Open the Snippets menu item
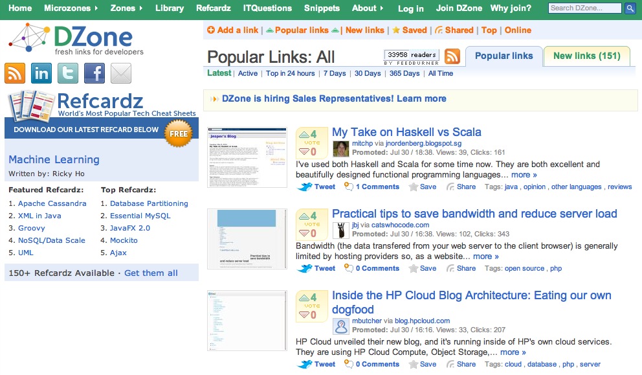Viewport: 642px width, 375px height. point(322,8)
